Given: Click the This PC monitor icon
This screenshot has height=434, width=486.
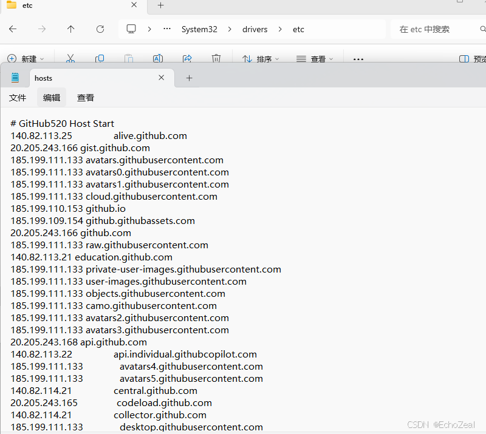Looking at the screenshot, I should coord(131,29).
